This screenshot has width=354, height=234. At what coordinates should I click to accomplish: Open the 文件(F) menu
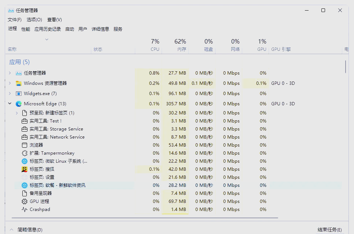[x=14, y=20]
